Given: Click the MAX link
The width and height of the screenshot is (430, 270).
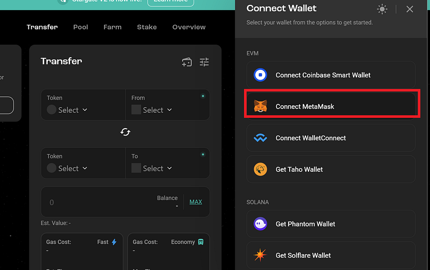Looking at the screenshot, I should point(196,202).
